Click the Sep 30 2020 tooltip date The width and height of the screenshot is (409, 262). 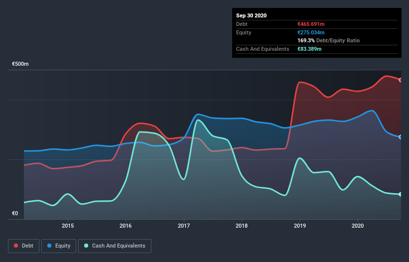click(x=252, y=15)
